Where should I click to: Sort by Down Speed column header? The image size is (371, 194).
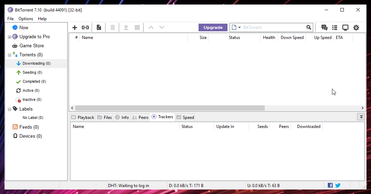click(292, 38)
